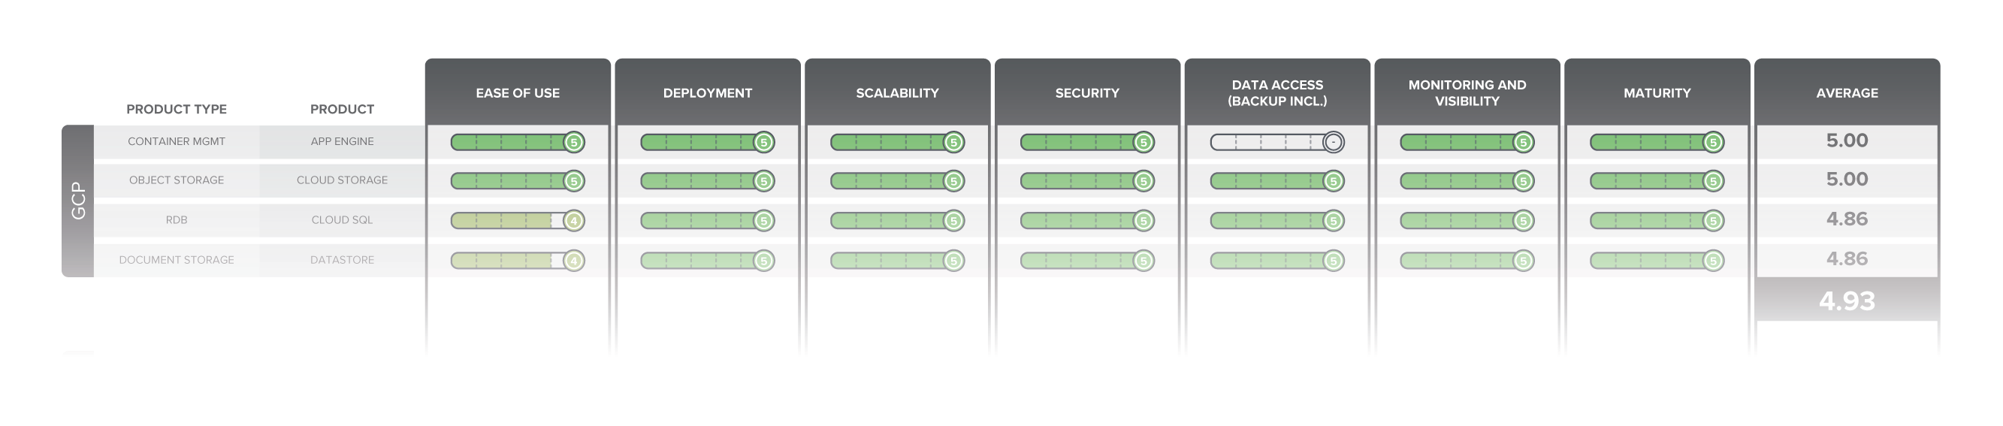Select the Deployment column header
Image resolution: width=2003 pixels, height=426 pixels.
click(708, 92)
